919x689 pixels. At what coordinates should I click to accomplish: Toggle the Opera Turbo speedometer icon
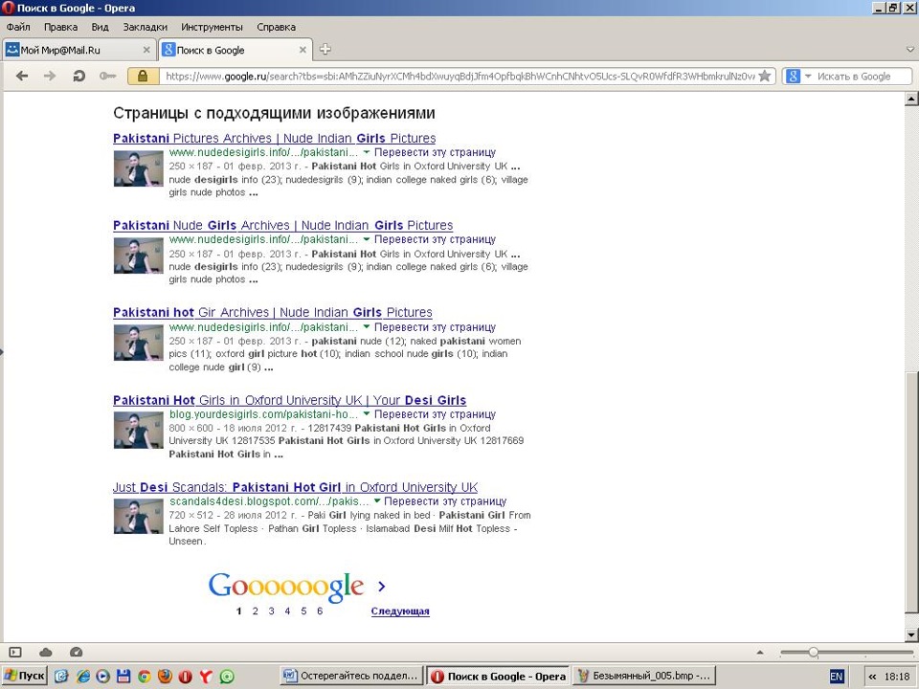pos(77,652)
